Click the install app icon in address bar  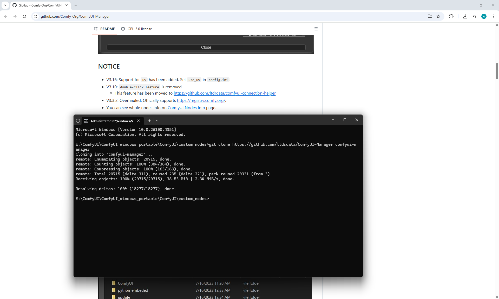(x=430, y=16)
